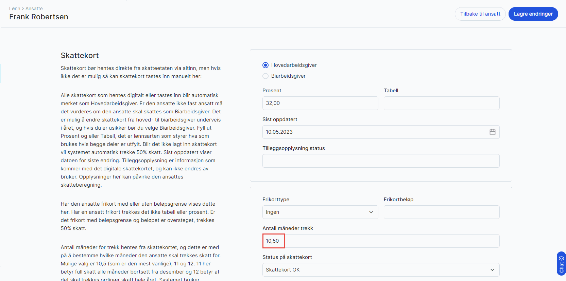Click the Sist oppdatert date field
The width and height of the screenshot is (566, 281).
click(374, 132)
